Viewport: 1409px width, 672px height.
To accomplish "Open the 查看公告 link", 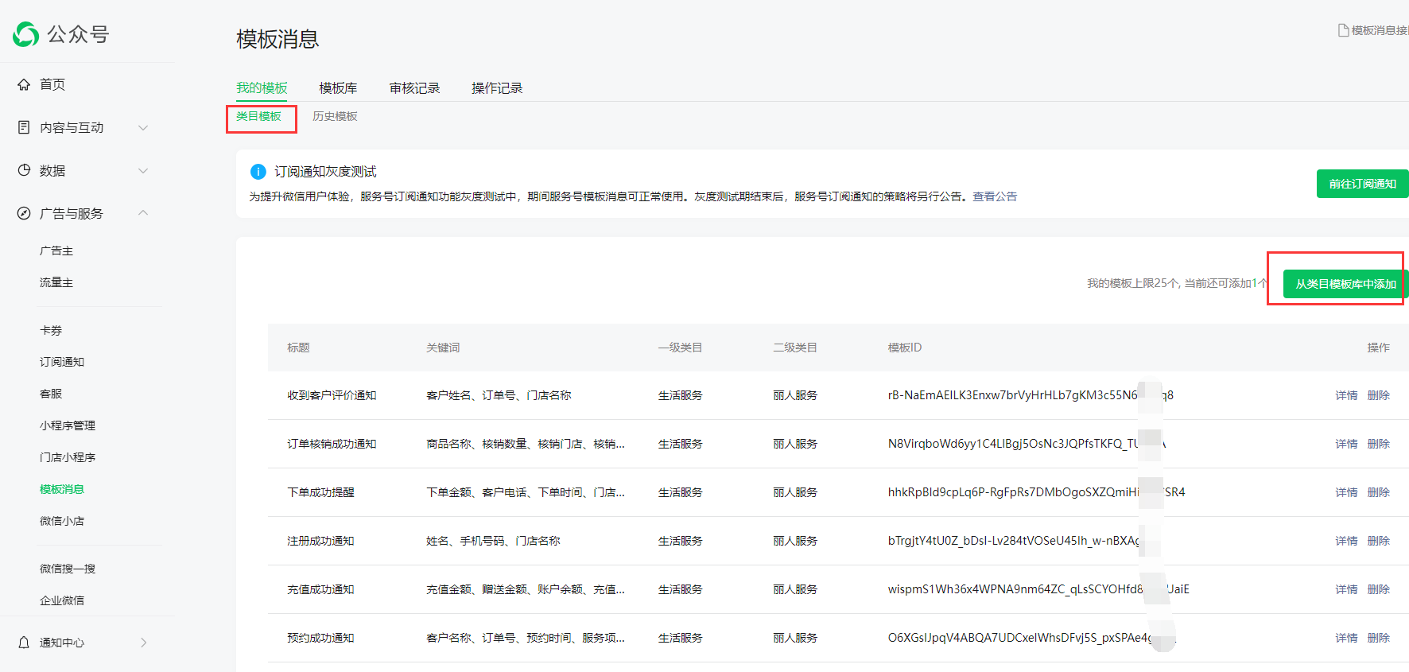I will (x=995, y=196).
